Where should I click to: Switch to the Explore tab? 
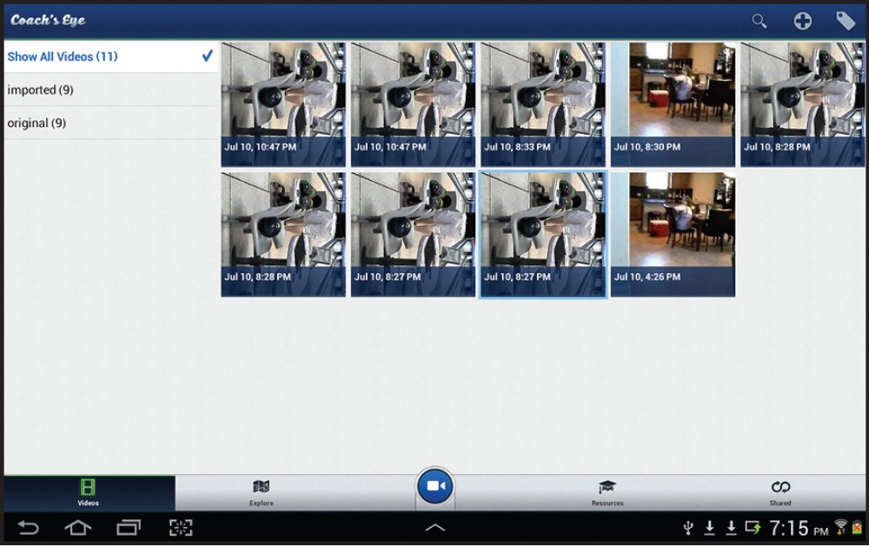pos(262,492)
